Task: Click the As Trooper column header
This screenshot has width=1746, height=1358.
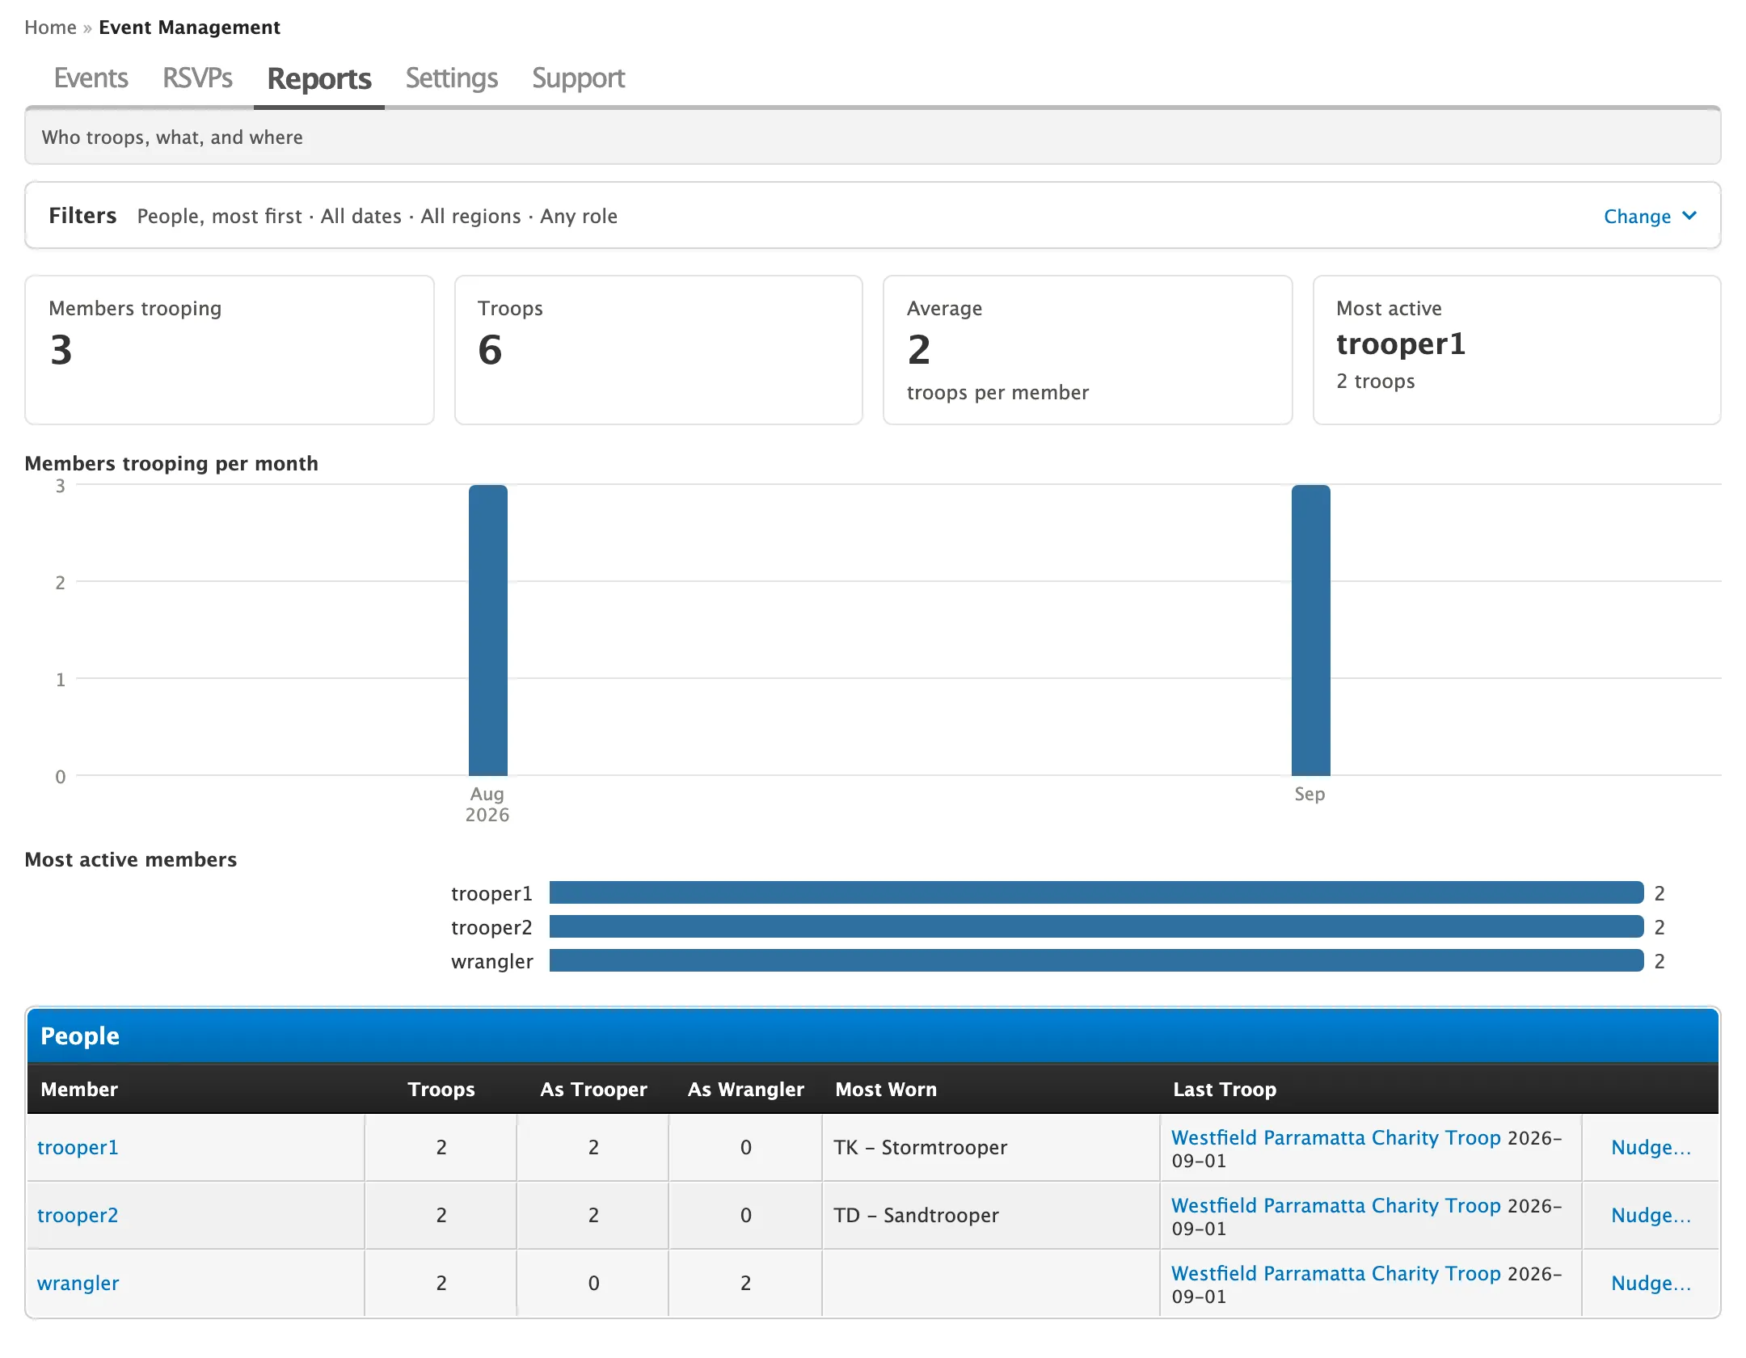Action: point(593,1089)
